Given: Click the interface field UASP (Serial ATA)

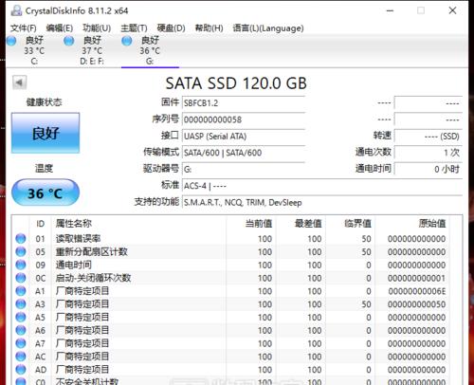Looking at the screenshot, I should coord(244,137).
